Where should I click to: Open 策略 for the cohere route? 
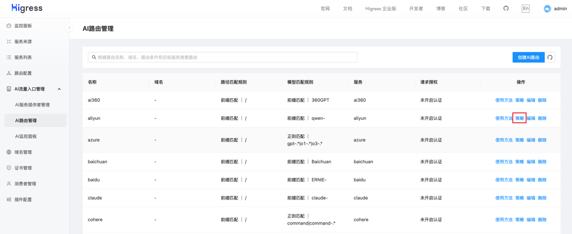tap(520, 220)
